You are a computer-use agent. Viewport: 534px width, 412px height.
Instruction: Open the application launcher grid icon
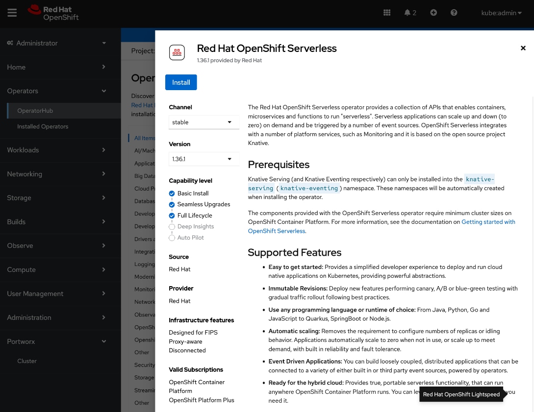[x=387, y=12]
